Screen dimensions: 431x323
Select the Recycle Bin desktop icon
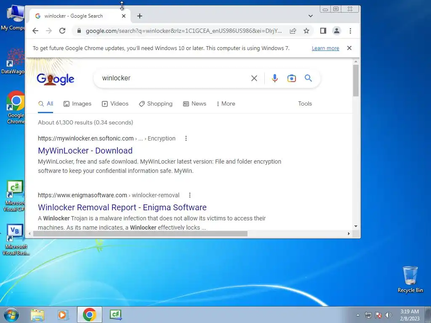click(x=410, y=280)
